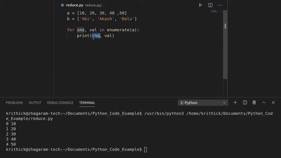
Task: Click the string 'Akash' in list b
Action: point(105,19)
